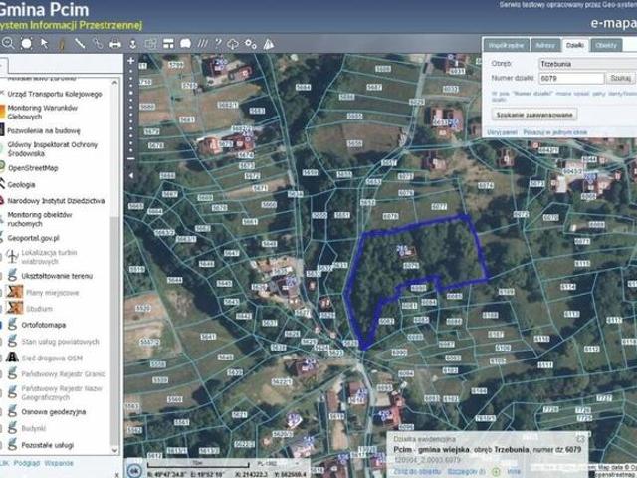The height and width of the screenshot is (478, 637).
Task: Select the zoom magnifier tool in toolbar
Action: (8, 43)
